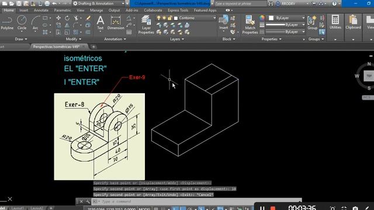374x210 pixels.
Task: Click the Group tool
Action: [312, 23]
